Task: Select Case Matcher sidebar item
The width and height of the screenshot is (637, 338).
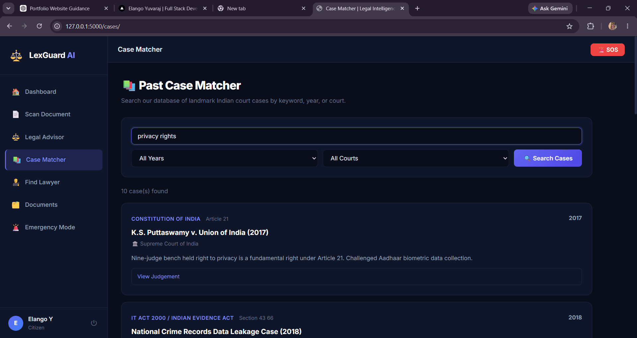Action: tap(54, 160)
